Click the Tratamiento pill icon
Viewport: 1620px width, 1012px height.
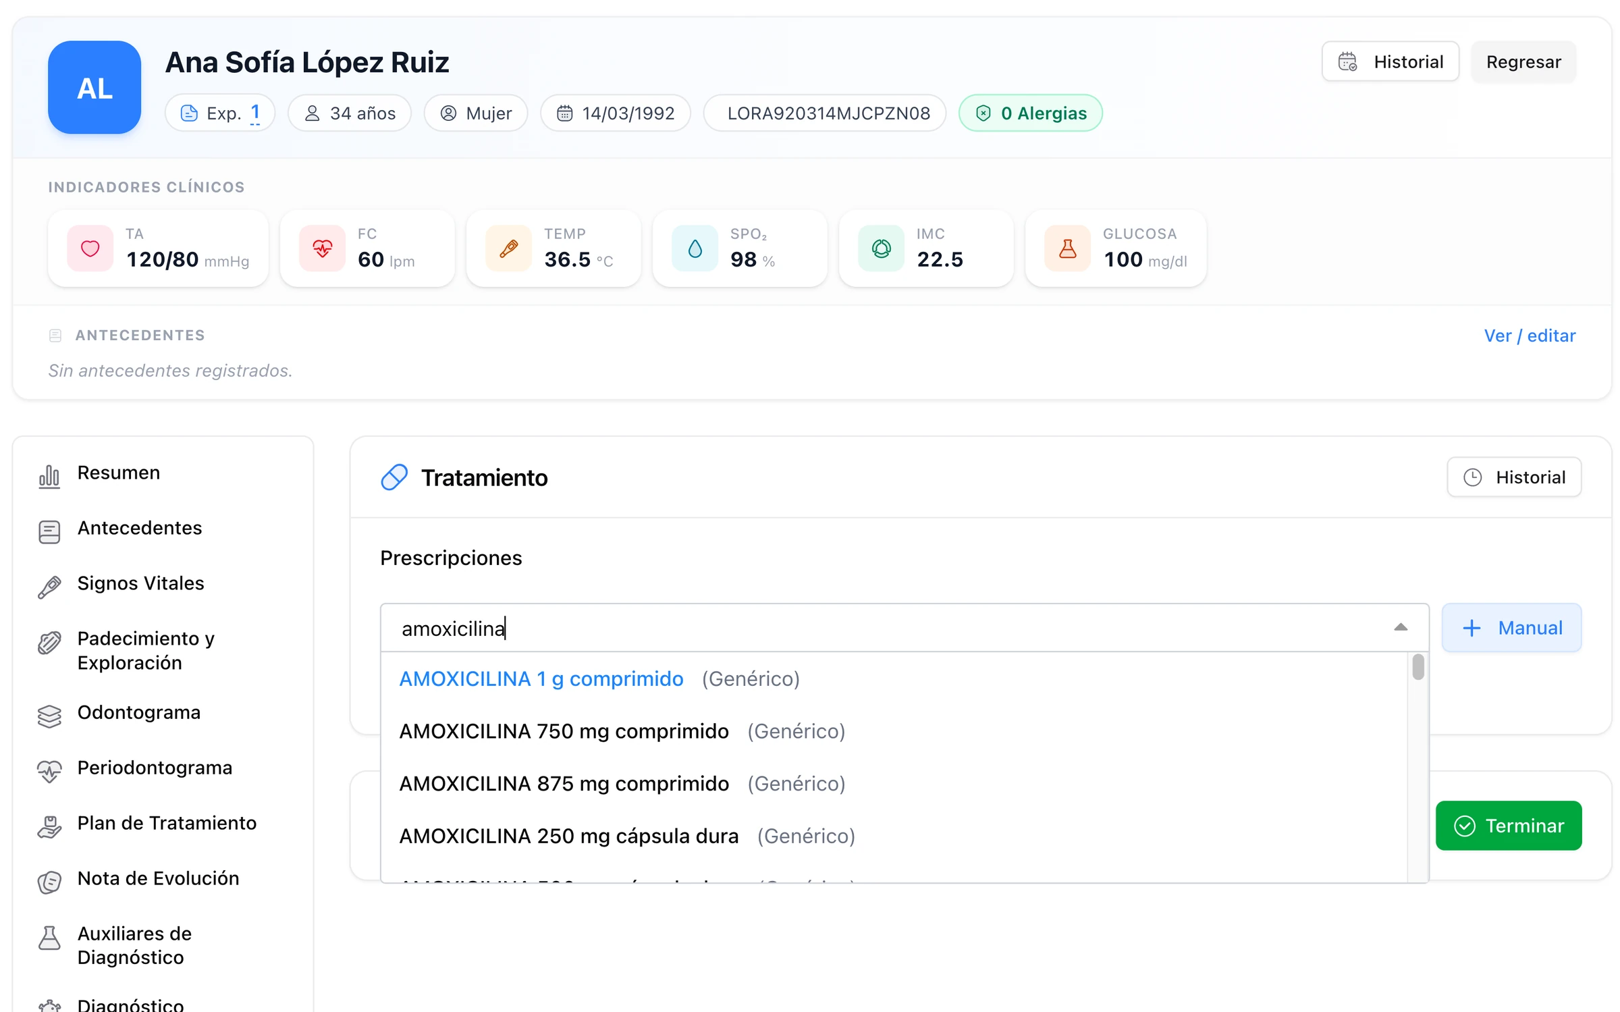[394, 477]
